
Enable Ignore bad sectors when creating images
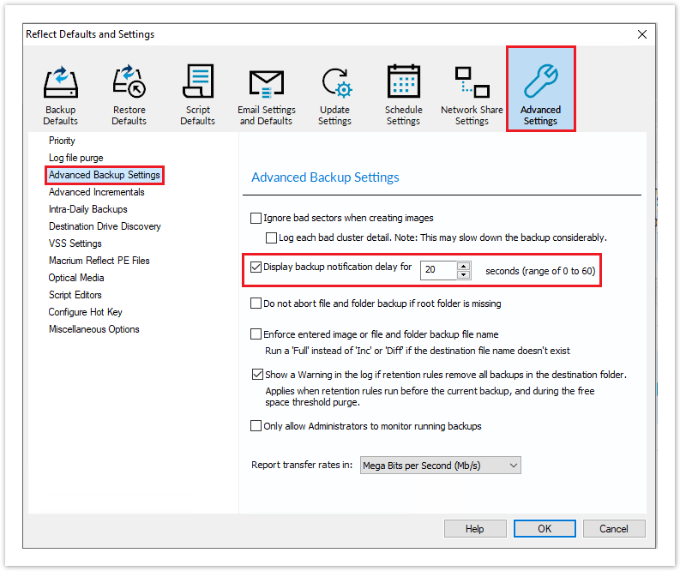256,218
